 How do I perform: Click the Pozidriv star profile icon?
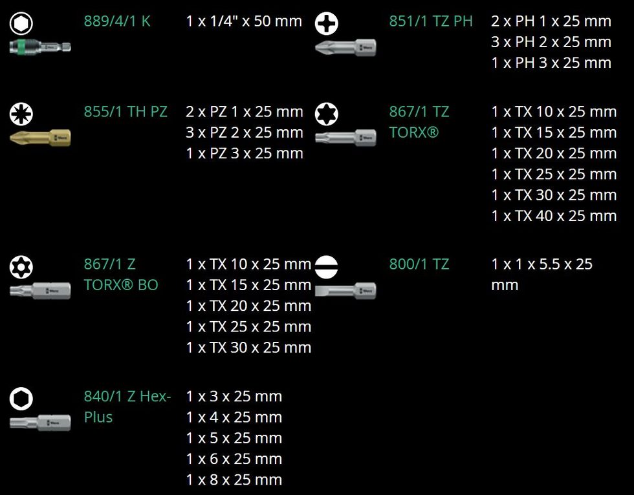click(x=21, y=114)
